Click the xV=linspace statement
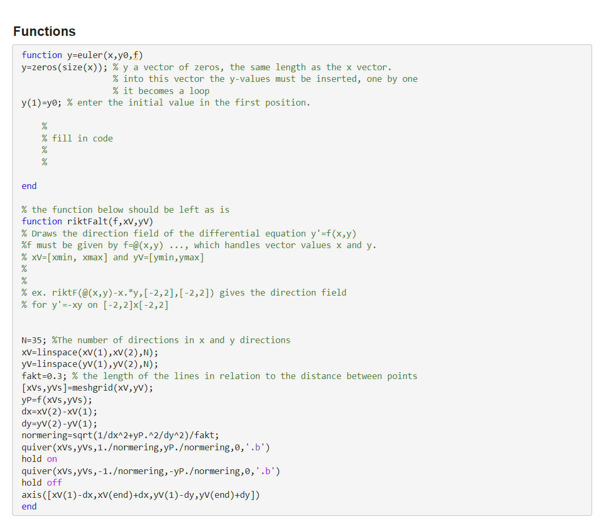 pyautogui.click(x=79, y=352)
